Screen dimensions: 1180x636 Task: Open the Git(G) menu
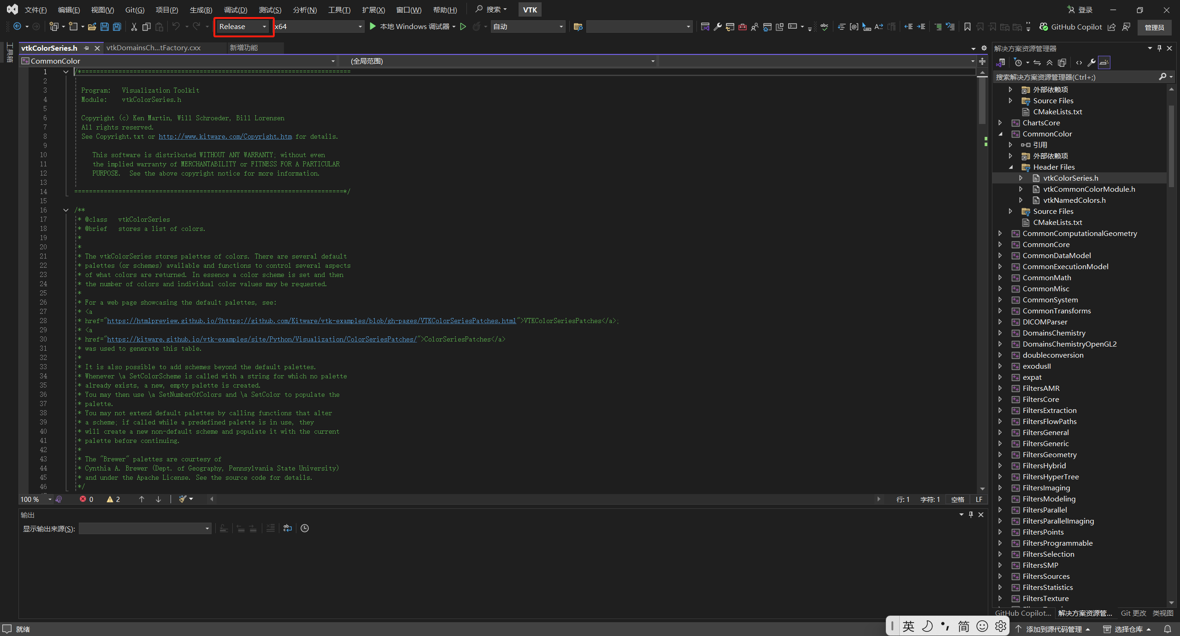134,9
